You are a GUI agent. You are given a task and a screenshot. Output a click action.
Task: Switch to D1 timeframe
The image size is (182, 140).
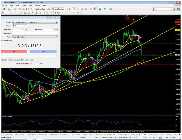(70, 13)
